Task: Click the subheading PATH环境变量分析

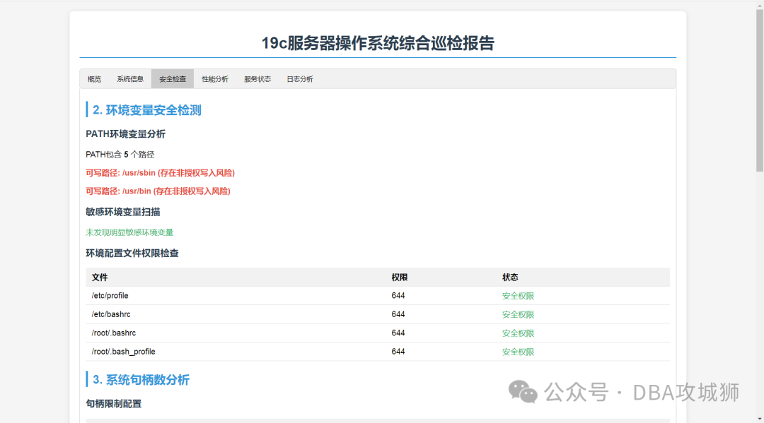Action: [x=126, y=134]
